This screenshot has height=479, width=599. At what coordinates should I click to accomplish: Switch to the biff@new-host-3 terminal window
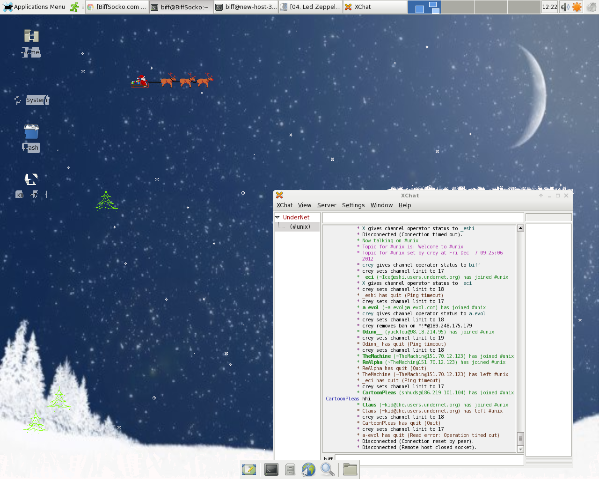246,7
